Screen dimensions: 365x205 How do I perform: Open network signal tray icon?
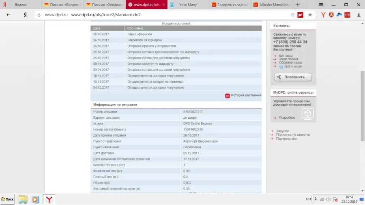pos(322,199)
